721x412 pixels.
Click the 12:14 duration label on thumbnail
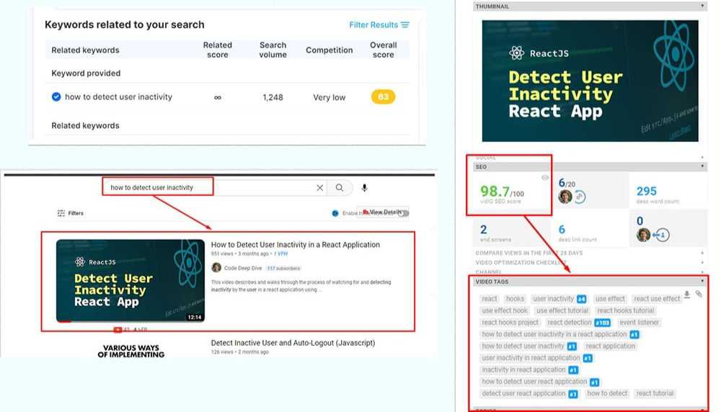pos(195,318)
